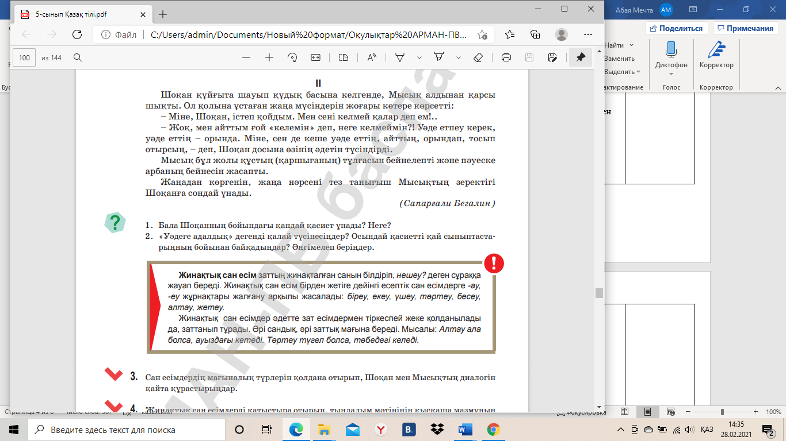Open File Explorer from the taskbar
Viewport: 786px width, 441px height.
325,430
